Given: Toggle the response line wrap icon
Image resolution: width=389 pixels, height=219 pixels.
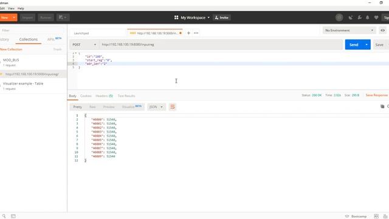Looking at the screenshot, I should point(173,107).
